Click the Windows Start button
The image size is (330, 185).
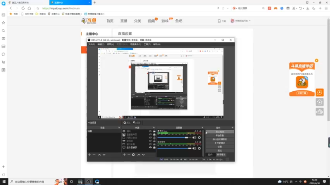pos(4,182)
